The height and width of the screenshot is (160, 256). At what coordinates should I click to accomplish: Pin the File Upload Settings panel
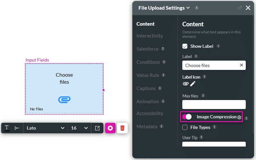[240, 8]
